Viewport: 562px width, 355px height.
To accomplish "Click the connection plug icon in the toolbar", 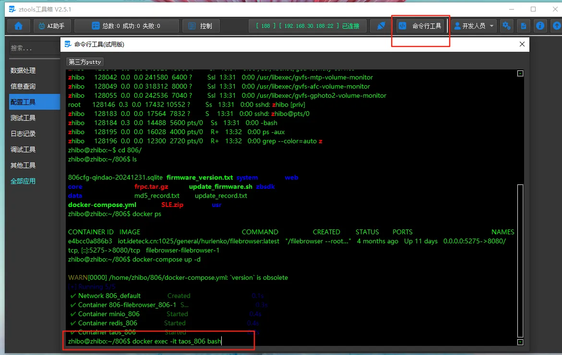I will pos(381,26).
